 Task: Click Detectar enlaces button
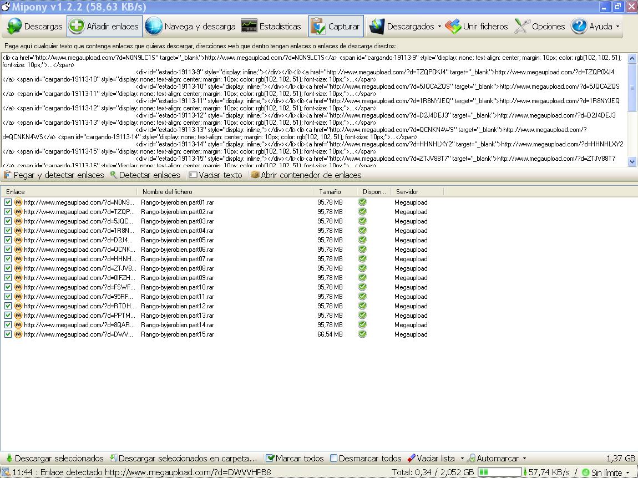point(145,175)
